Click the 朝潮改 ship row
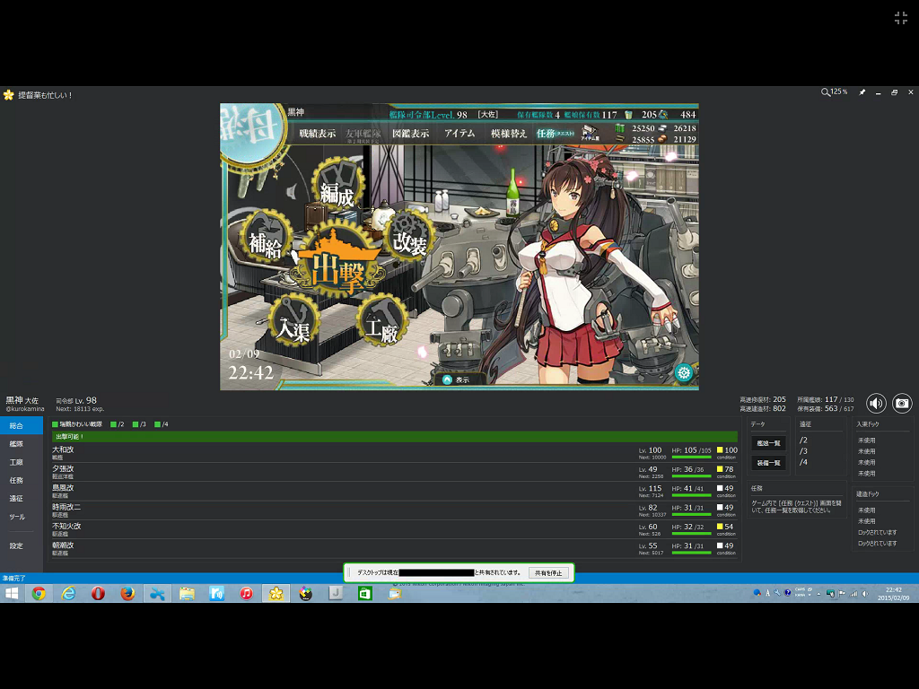Image resolution: width=919 pixels, height=689 pixels. 395,548
